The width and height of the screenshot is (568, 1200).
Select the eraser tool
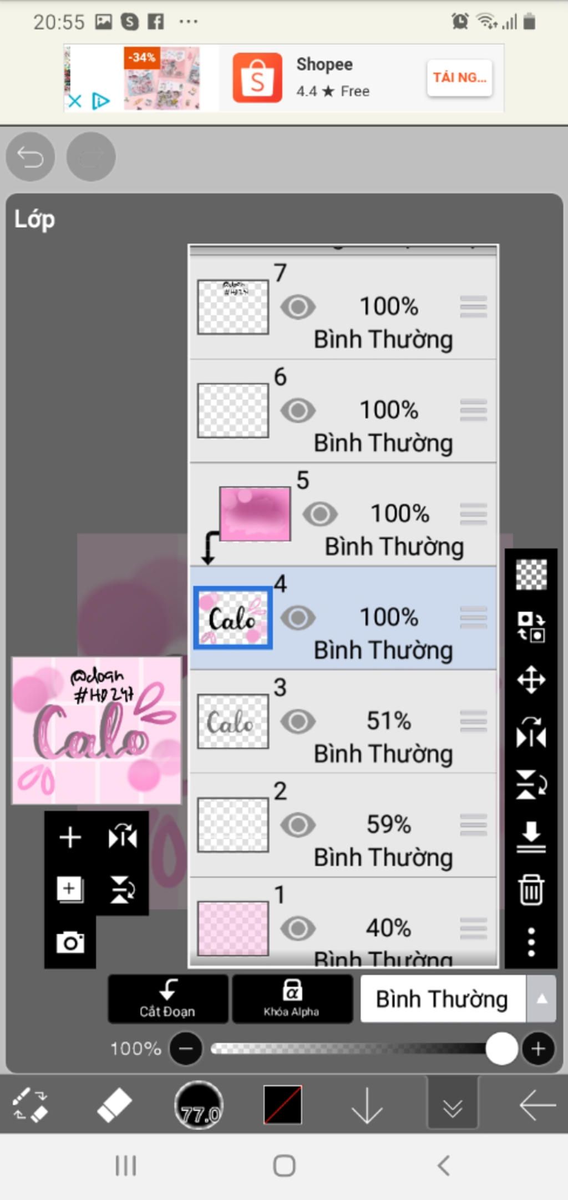point(114,1105)
